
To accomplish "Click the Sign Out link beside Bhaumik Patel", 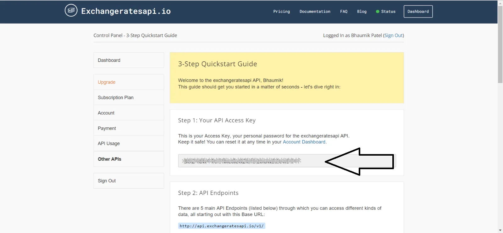I will click(x=394, y=36).
